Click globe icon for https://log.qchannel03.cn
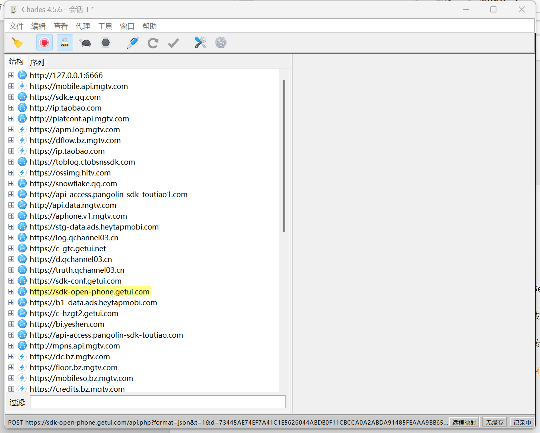The image size is (540, 433). (x=22, y=238)
